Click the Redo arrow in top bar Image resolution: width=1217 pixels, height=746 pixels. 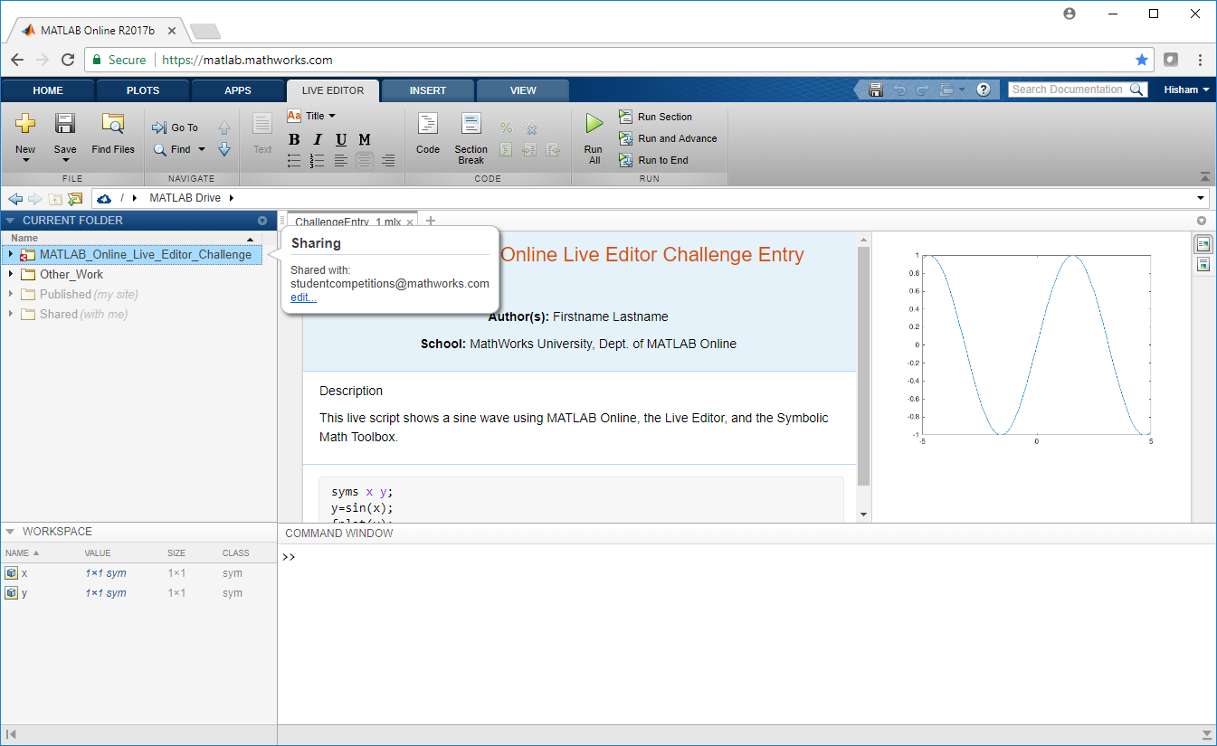(922, 90)
